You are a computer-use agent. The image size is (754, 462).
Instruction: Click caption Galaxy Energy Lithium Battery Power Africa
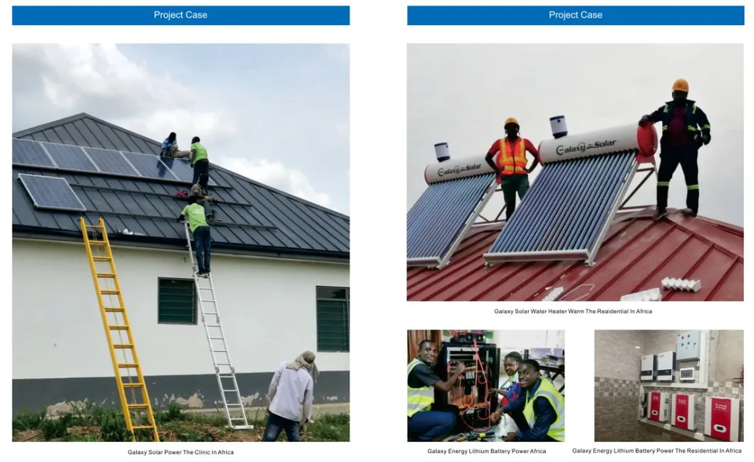point(487,451)
